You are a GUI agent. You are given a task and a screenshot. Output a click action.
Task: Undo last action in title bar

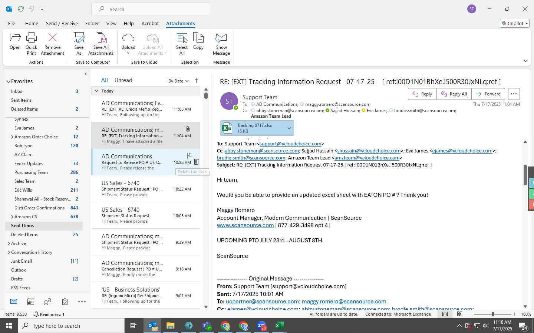point(32,9)
